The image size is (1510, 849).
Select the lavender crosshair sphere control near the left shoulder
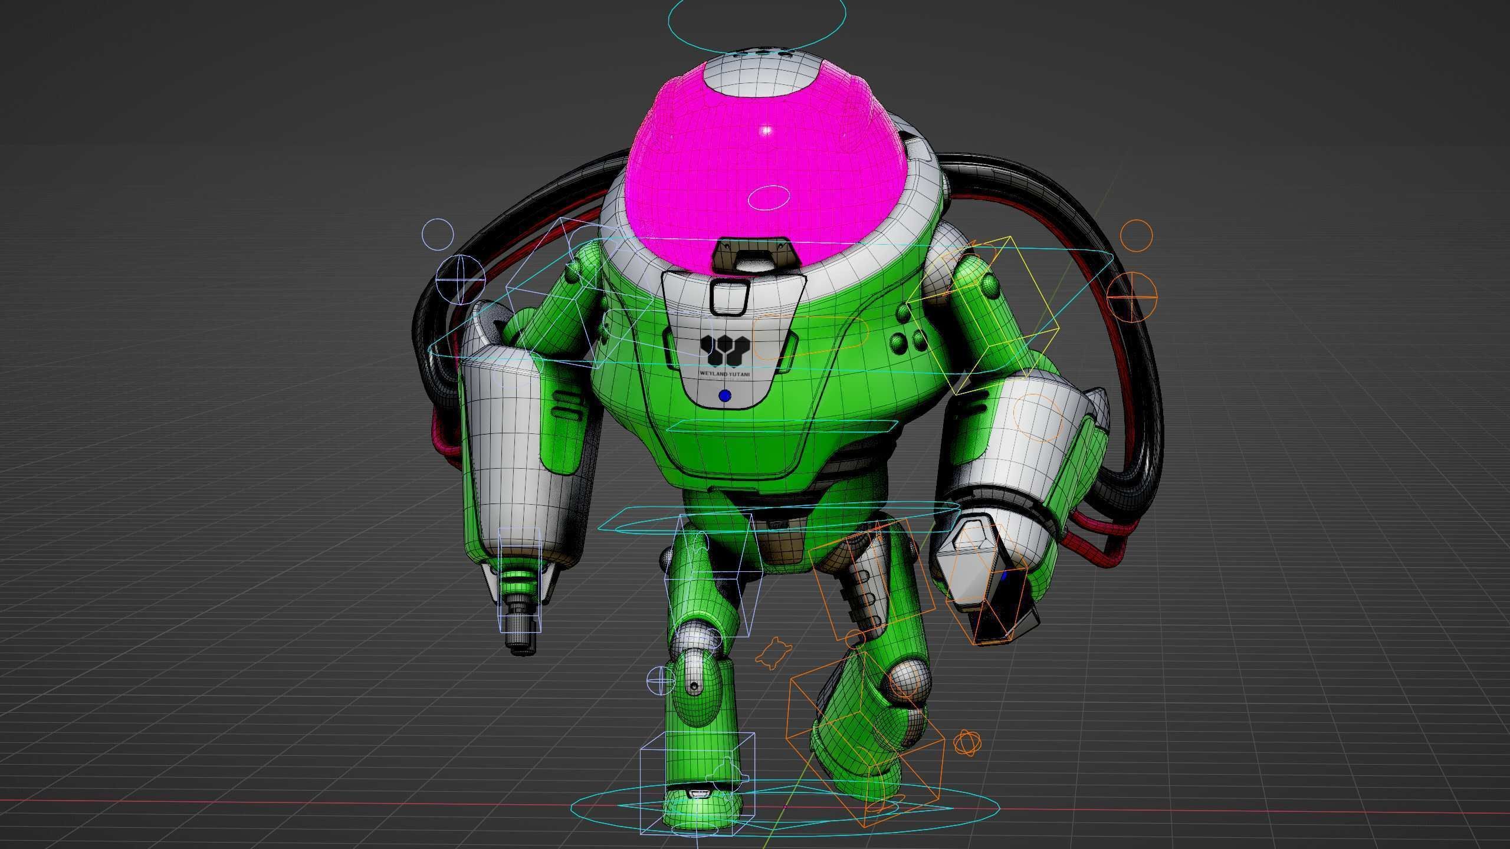click(460, 279)
